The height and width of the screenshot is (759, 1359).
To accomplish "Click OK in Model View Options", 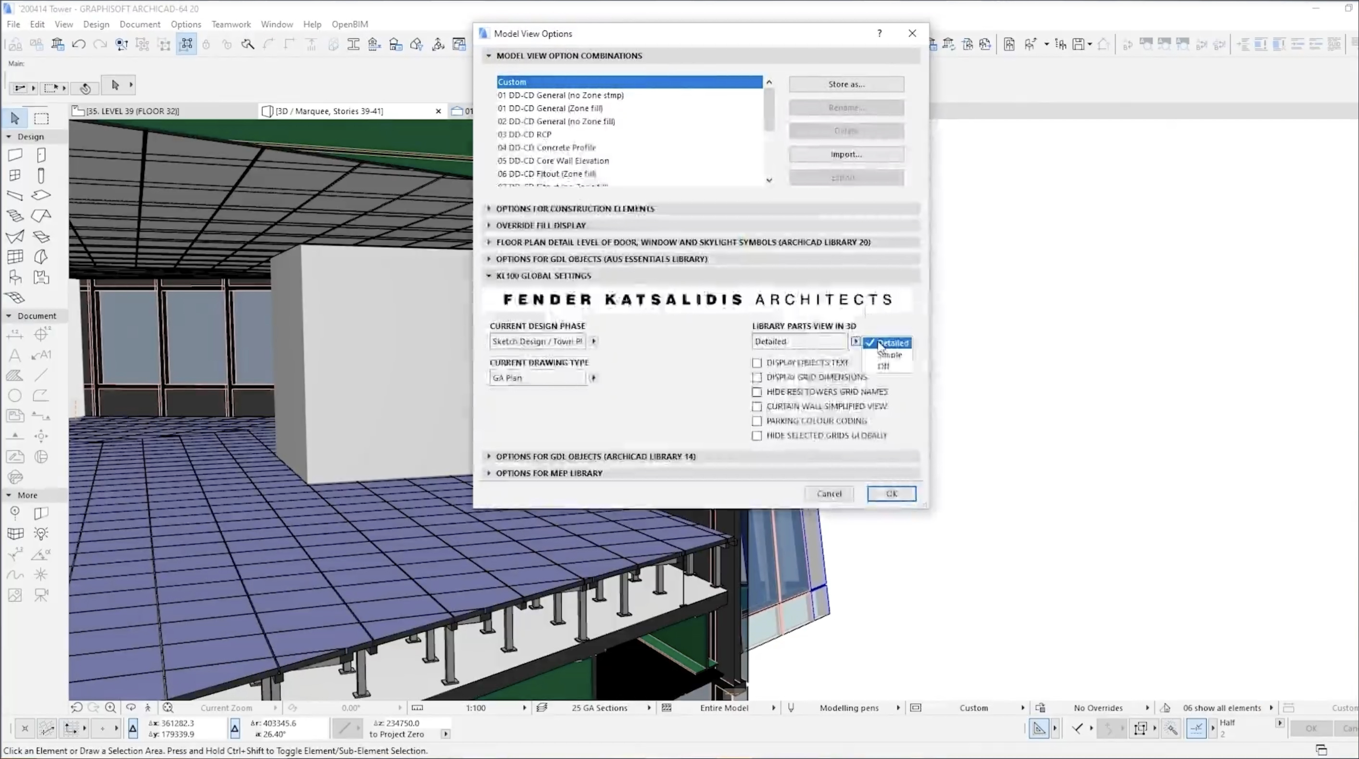I will click(x=892, y=493).
